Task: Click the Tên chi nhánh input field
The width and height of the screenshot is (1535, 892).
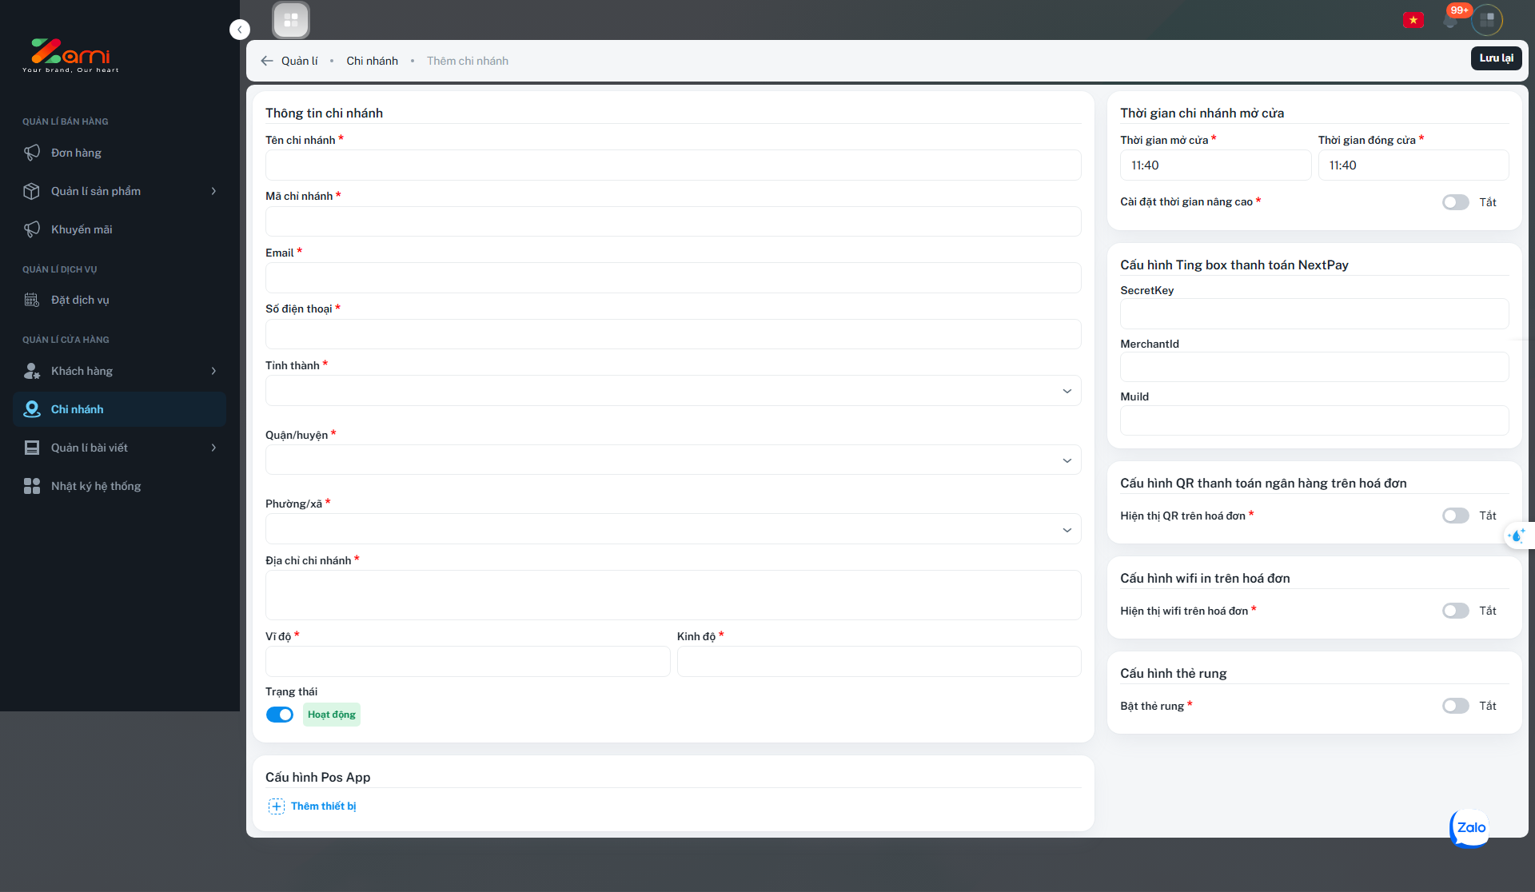Action: click(672, 165)
